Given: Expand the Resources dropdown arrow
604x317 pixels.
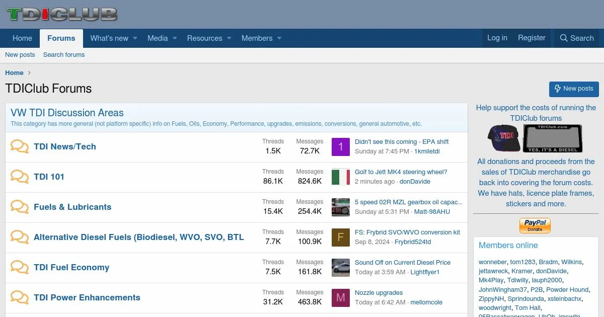Looking at the screenshot, I should point(229,38).
